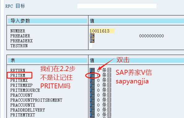Select the PRITEMEXP table name
Image resolution: width=184 pixels, height=118 pixels.
pyautogui.click(x=21, y=85)
